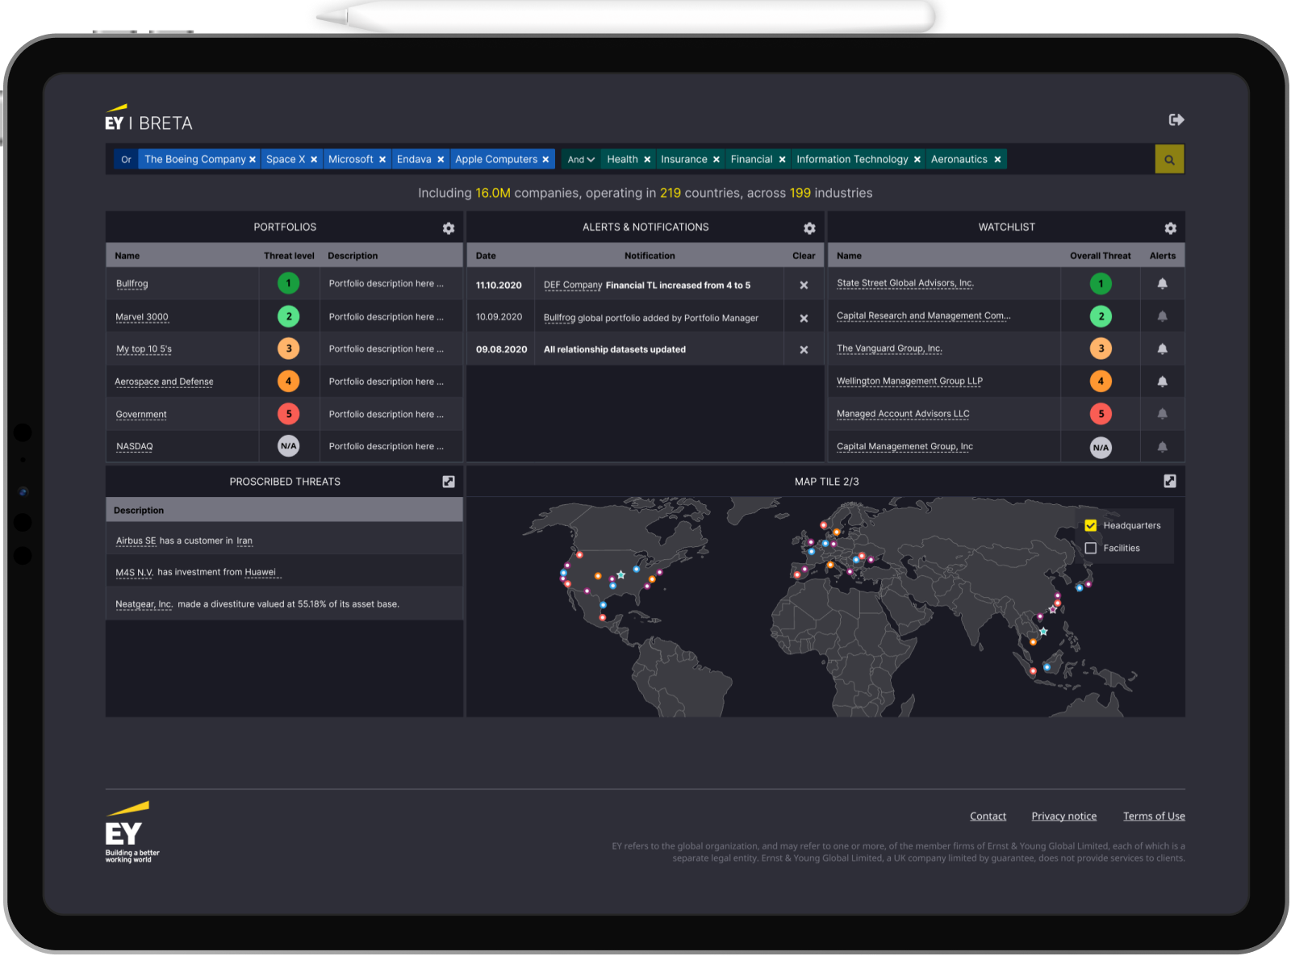Click the yellow search button
The height and width of the screenshot is (956, 1291).
point(1169,160)
